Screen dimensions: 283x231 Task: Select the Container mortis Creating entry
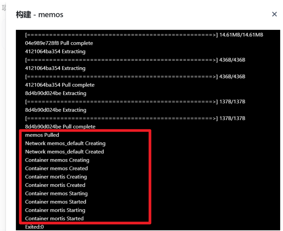(56, 177)
